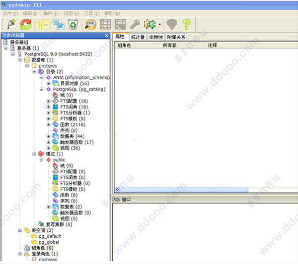Select PostgreSQL (pg_catalog) item
This screenshot has height=264, width=298.
(79, 89)
